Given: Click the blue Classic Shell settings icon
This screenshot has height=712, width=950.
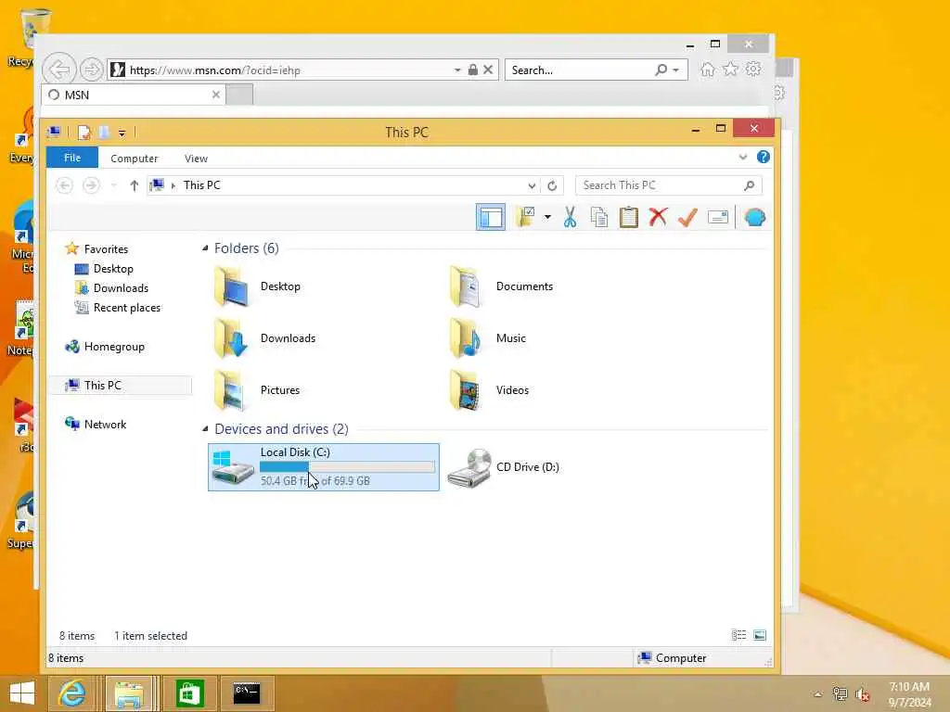Looking at the screenshot, I should click(755, 217).
